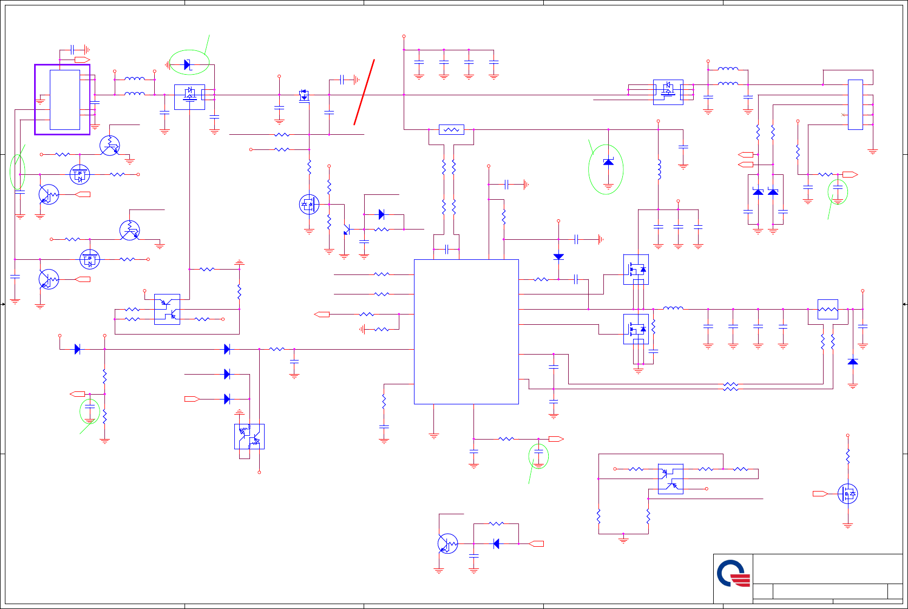Click the port arrow feeding the bottom-right MOSFET
Viewport: 908px width, 609px height.
820,494
